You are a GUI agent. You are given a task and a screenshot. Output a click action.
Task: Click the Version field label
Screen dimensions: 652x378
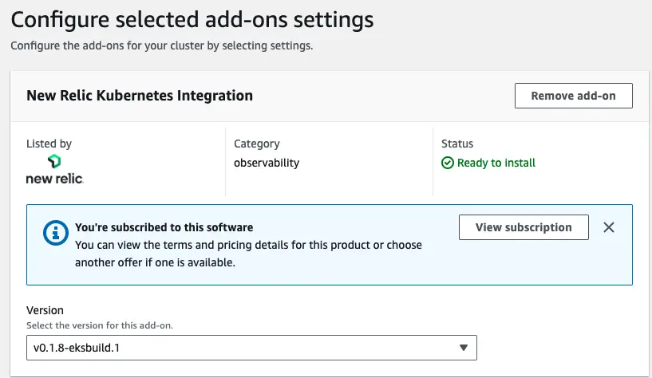click(x=45, y=310)
